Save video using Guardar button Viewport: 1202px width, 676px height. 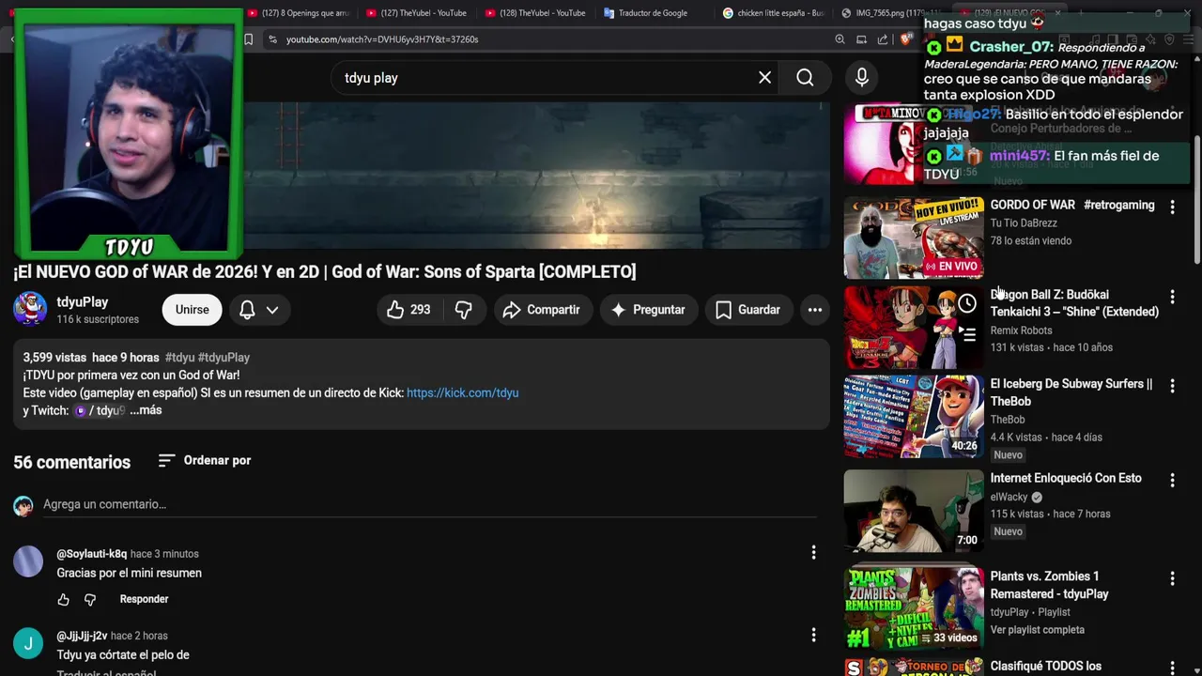pyautogui.click(x=747, y=310)
